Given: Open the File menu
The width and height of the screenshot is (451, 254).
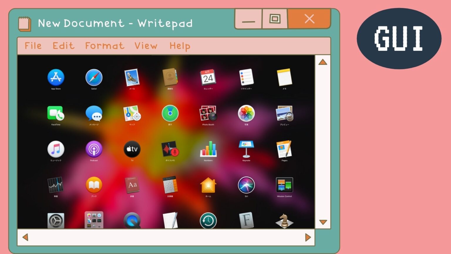Looking at the screenshot, I should [x=33, y=46].
